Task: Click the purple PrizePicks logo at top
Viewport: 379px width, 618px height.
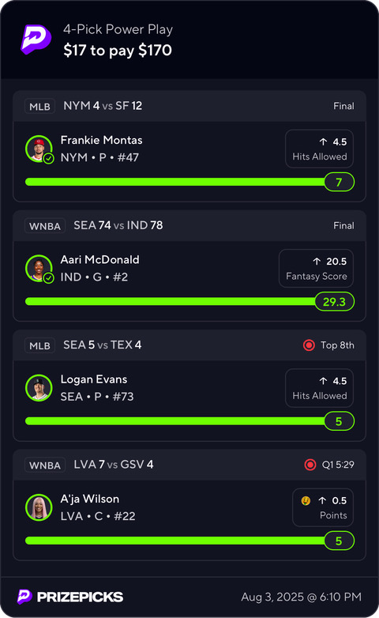Action: (x=36, y=40)
